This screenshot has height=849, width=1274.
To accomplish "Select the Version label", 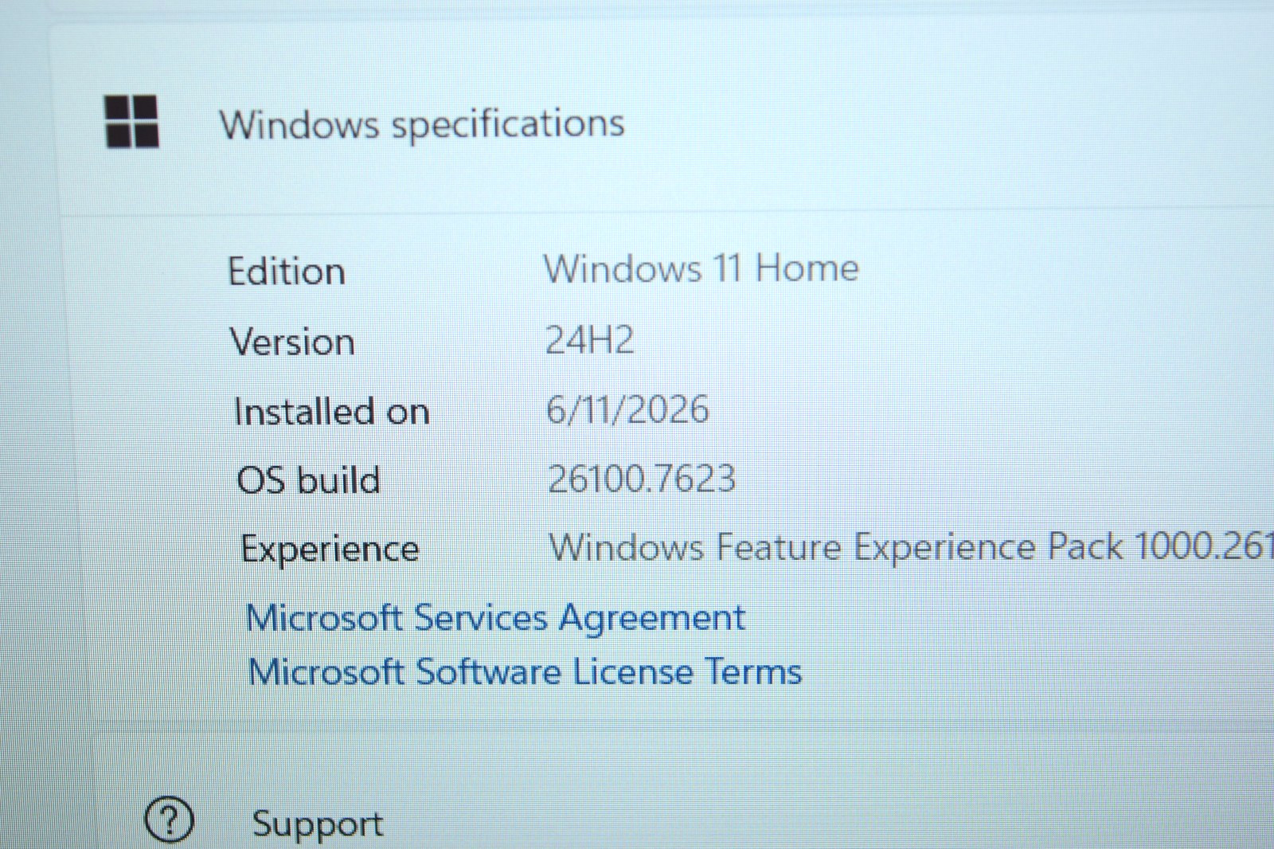I will [x=292, y=342].
